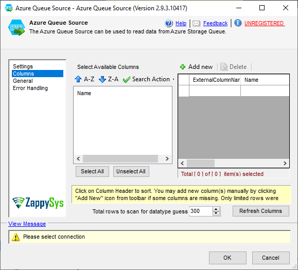The height and width of the screenshot is (270, 298).
Task: Open the View Message link
Action: coord(27,224)
